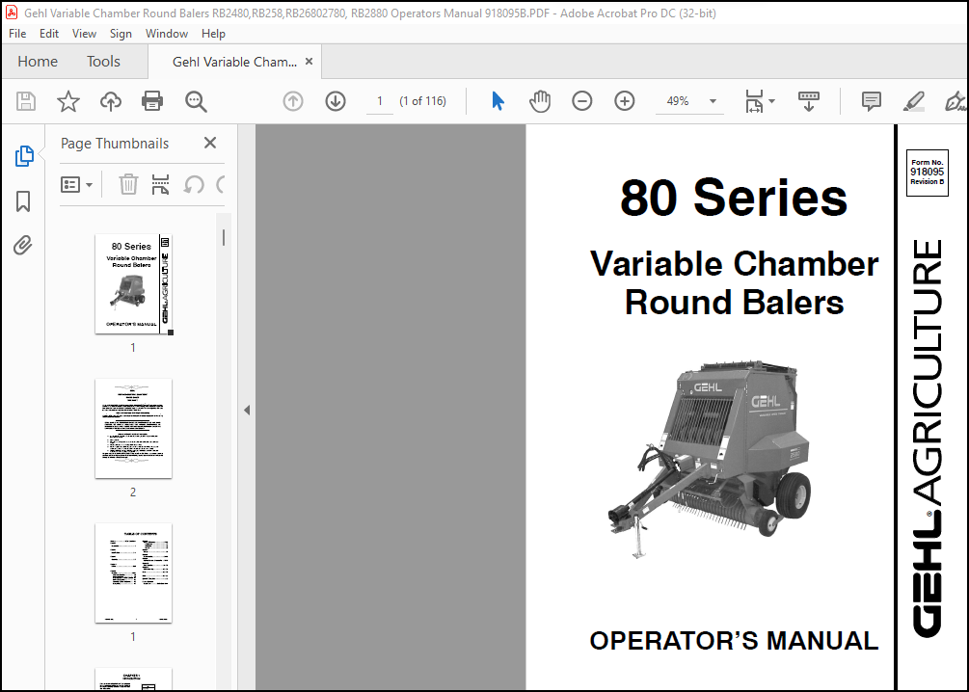Click the upload to cloud icon
Image resolution: width=969 pixels, height=692 pixels.
[111, 100]
